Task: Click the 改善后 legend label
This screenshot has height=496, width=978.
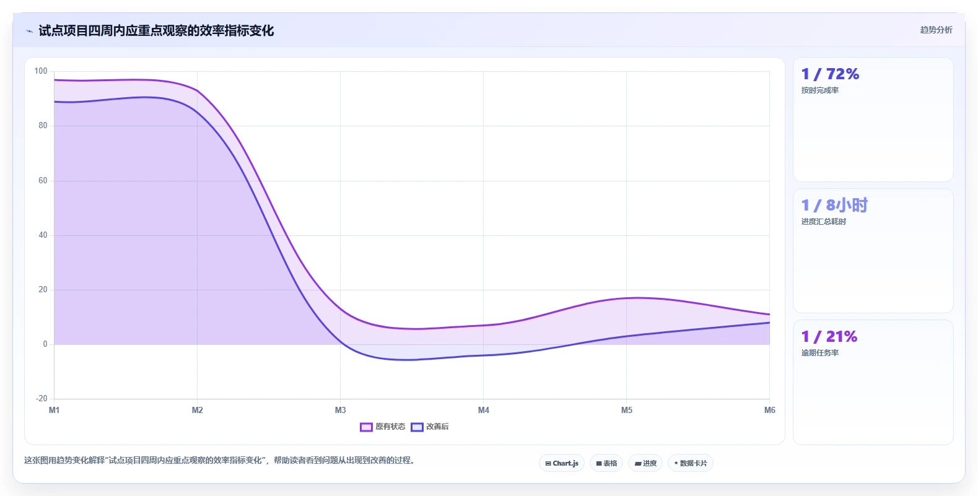Action: (x=437, y=427)
